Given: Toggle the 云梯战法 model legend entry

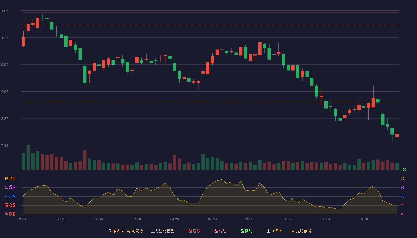Looking at the screenshot, I should click(141, 231).
